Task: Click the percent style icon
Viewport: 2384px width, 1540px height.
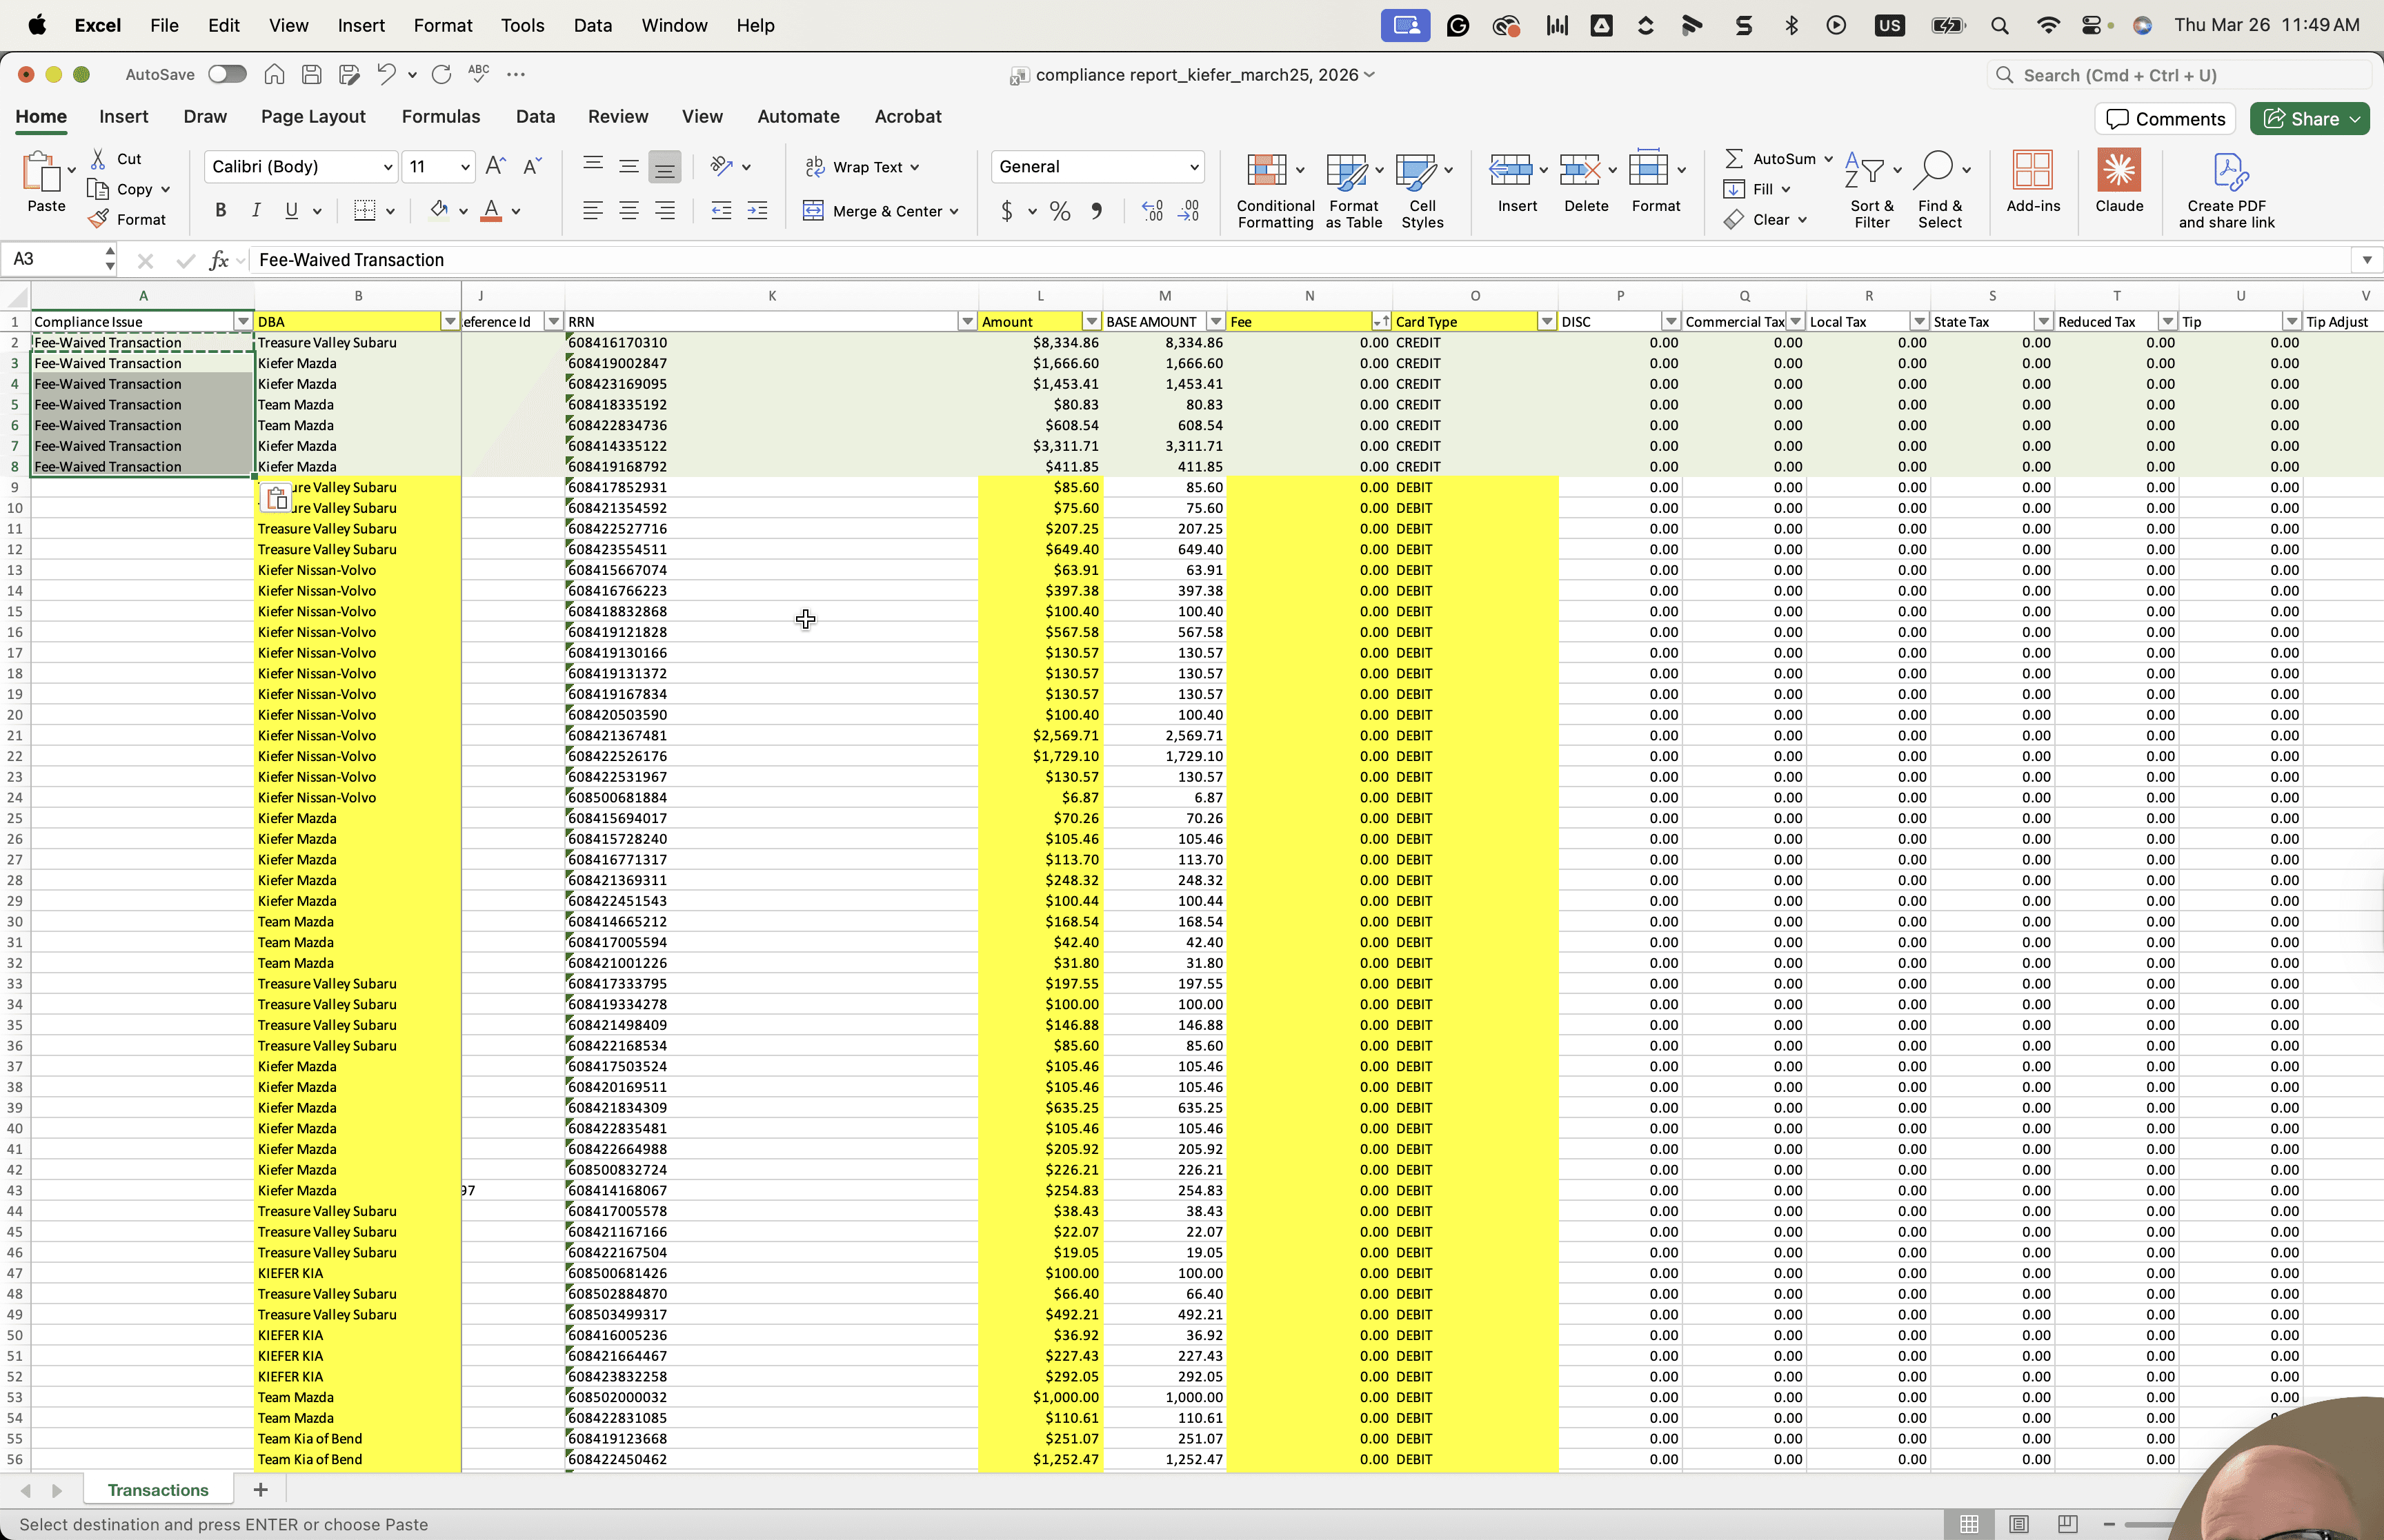Action: (1060, 211)
